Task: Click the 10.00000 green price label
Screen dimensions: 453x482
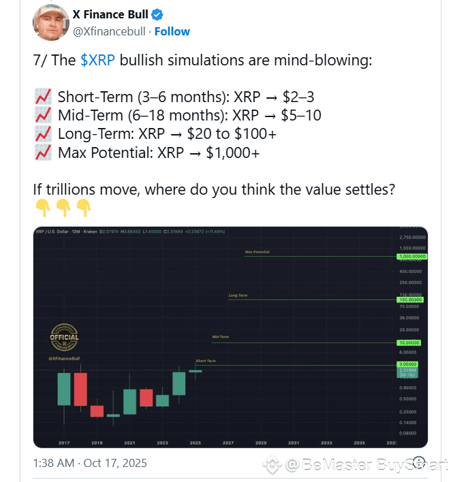Action: [x=409, y=343]
